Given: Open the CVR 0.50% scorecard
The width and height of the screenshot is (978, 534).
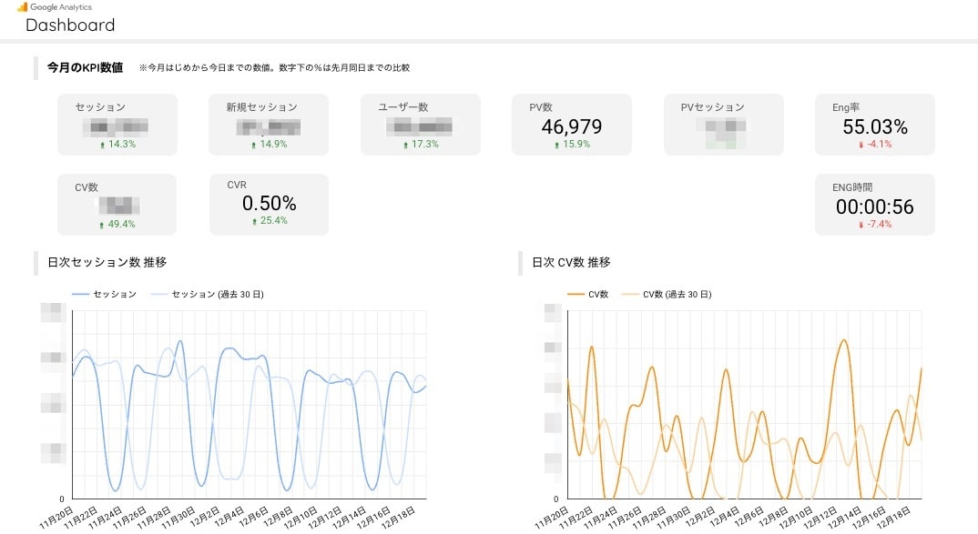Looking at the screenshot, I should tap(269, 205).
